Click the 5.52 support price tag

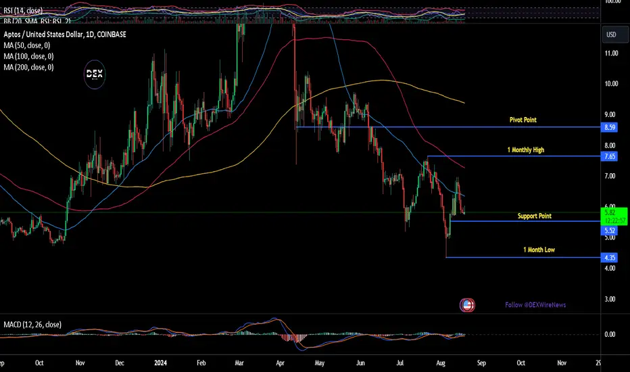click(609, 231)
